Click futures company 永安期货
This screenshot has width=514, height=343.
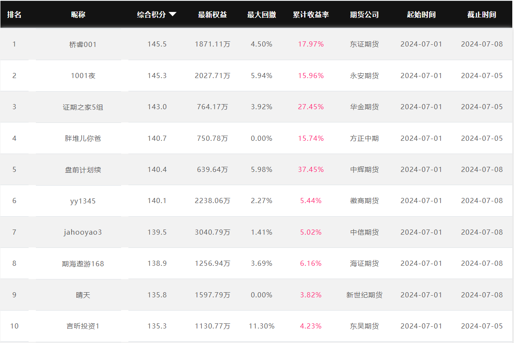click(364, 76)
